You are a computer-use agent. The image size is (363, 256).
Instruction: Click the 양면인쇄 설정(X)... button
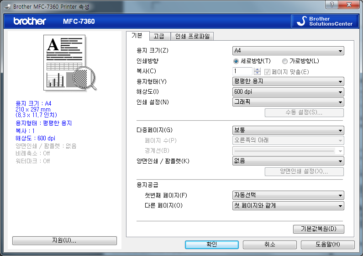point(304,171)
